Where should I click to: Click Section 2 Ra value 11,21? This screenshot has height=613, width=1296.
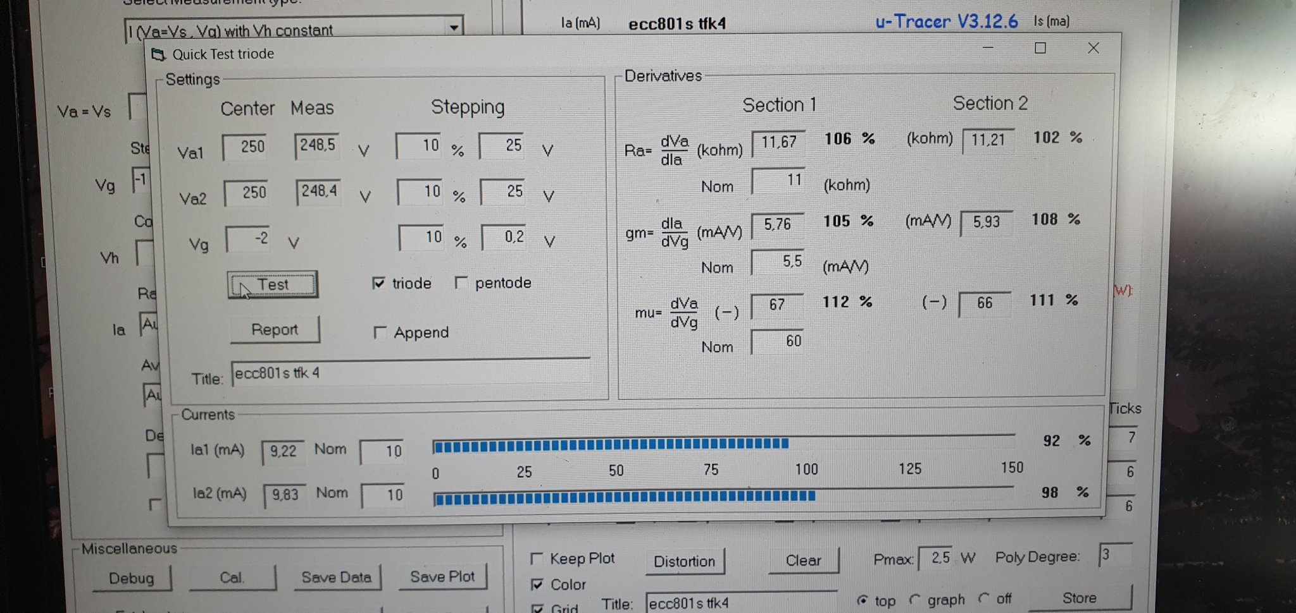point(988,141)
